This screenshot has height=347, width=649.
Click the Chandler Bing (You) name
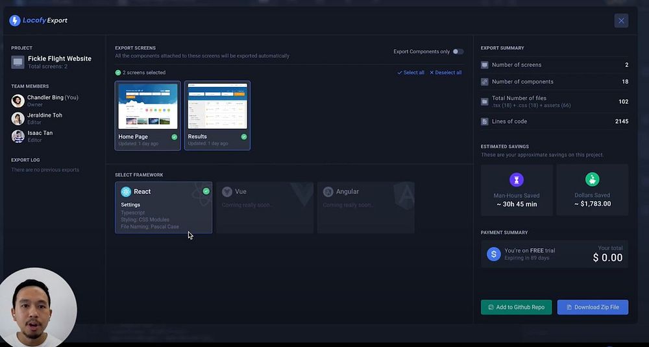click(x=53, y=97)
